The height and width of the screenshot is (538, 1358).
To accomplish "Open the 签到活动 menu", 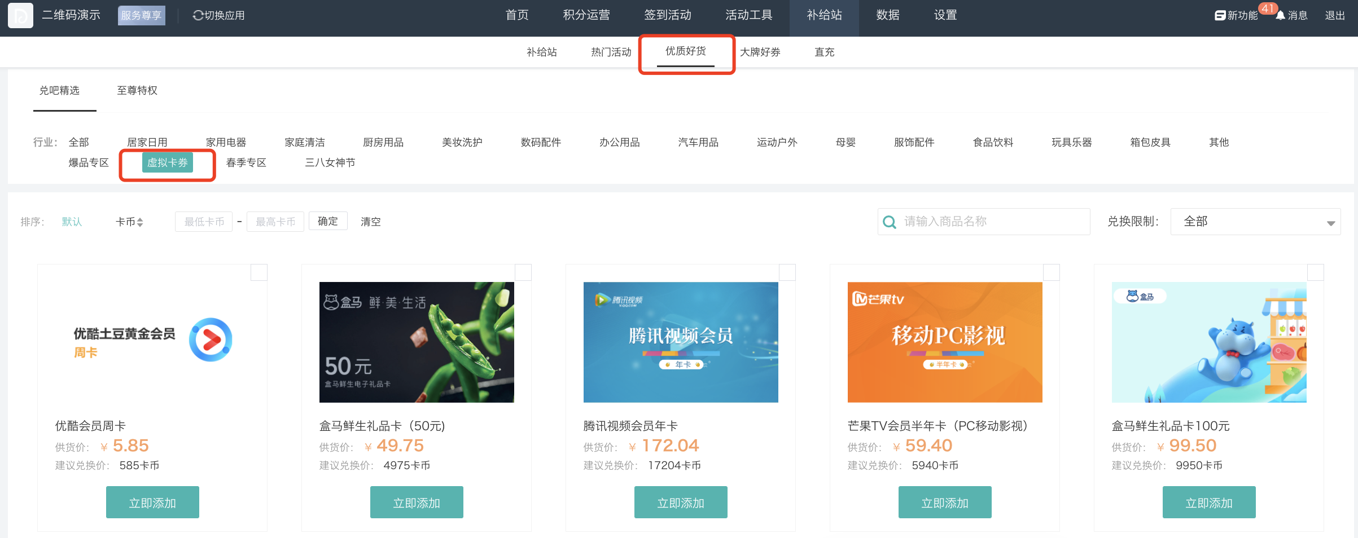I will pyautogui.click(x=668, y=15).
